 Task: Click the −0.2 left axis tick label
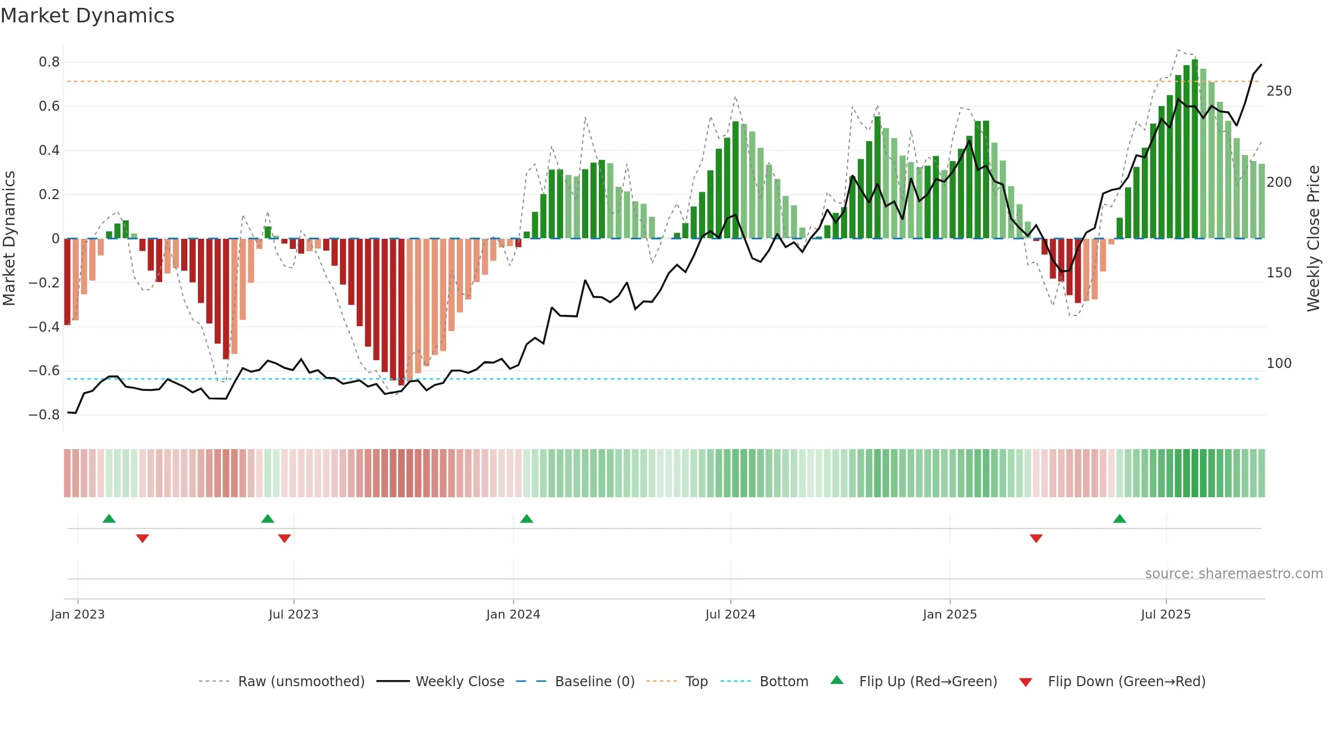click(44, 282)
